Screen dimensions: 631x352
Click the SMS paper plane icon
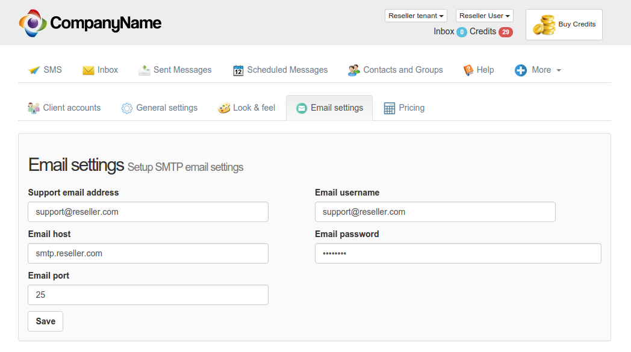(34, 70)
